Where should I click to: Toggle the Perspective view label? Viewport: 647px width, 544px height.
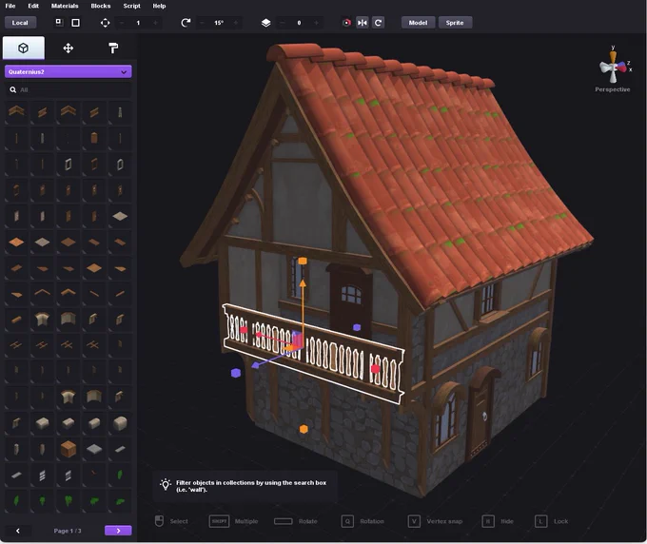click(x=613, y=89)
